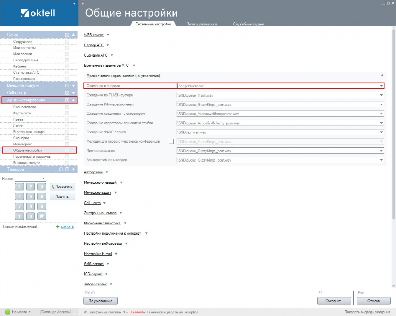Click the Сохранить button
Image resolution: width=396 pixels, height=316 pixels.
(x=334, y=301)
